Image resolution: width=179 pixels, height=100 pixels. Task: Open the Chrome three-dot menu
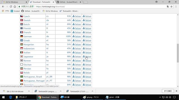[x=176, y=7]
